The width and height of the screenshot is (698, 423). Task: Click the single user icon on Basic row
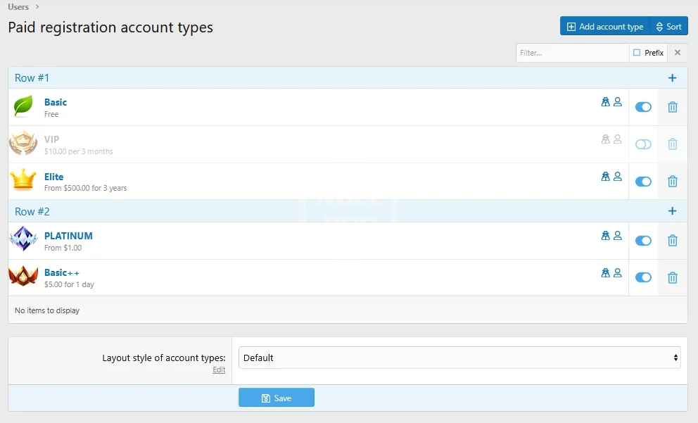tap(618, 102)
